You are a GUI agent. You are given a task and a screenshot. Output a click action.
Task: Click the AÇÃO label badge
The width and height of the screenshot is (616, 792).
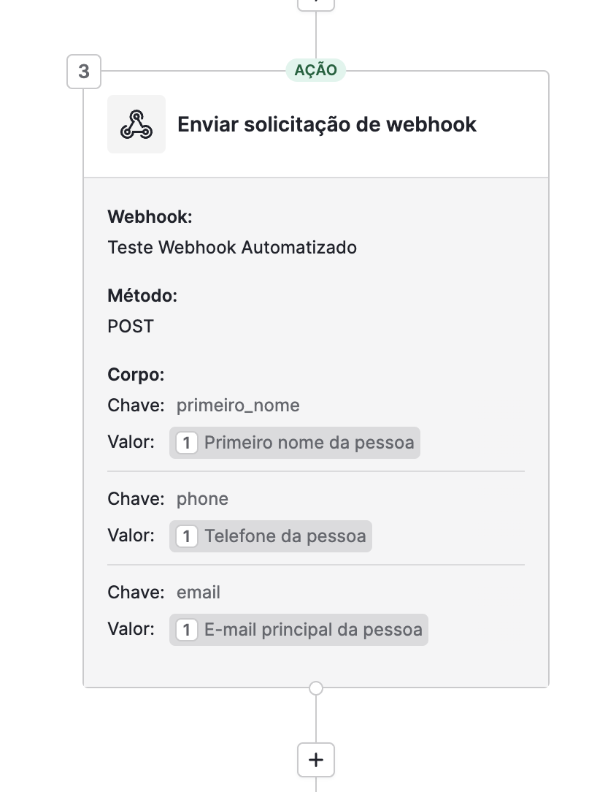click(x=316, y=70)
